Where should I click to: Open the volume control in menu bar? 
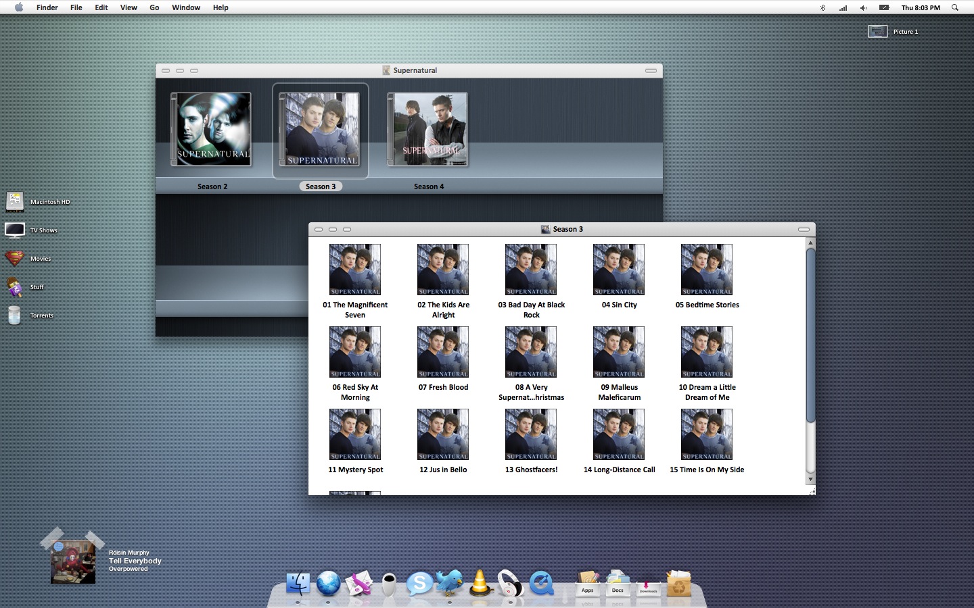pos(863,7)
